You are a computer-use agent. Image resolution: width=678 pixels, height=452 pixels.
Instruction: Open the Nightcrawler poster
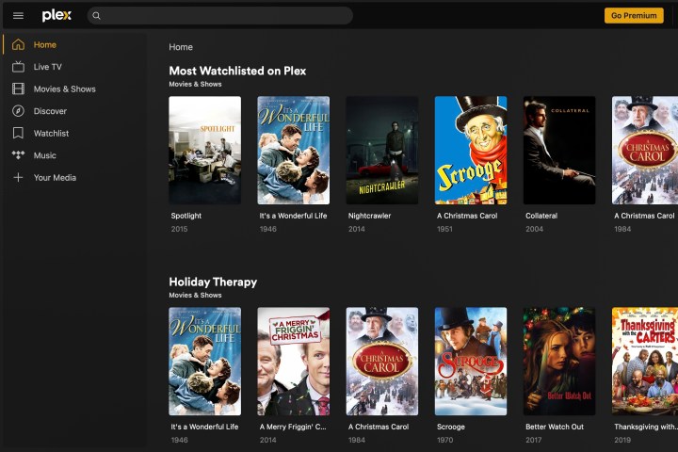(382, 151)
